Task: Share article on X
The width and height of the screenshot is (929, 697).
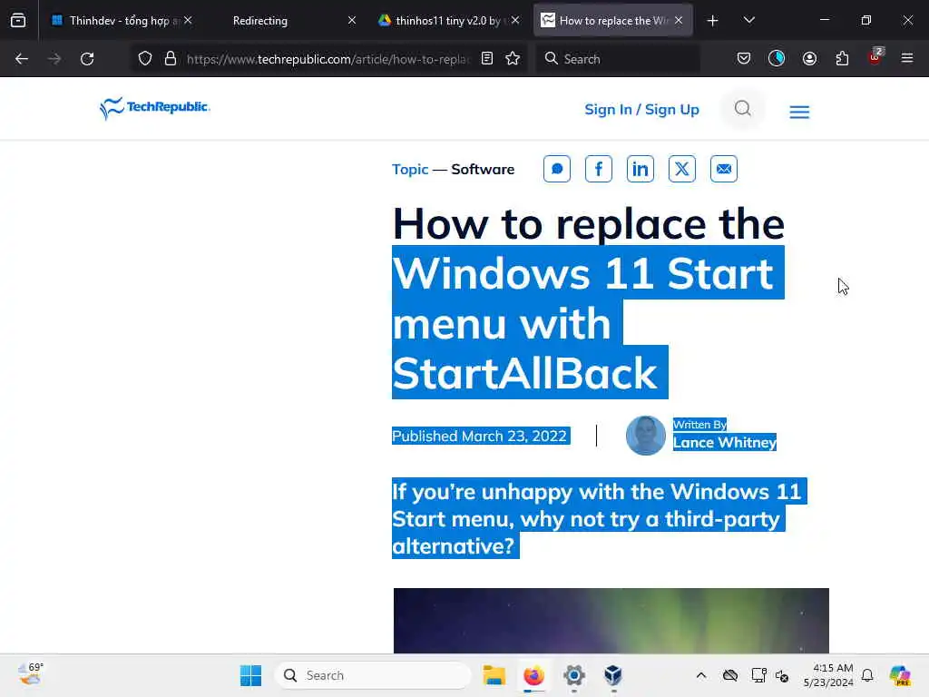Action: [x=682, y=169]
